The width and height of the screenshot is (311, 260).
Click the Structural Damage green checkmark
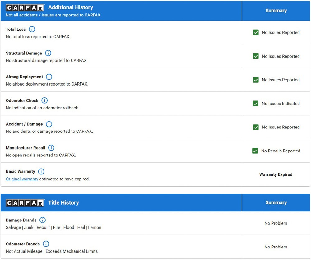(256, 56)
